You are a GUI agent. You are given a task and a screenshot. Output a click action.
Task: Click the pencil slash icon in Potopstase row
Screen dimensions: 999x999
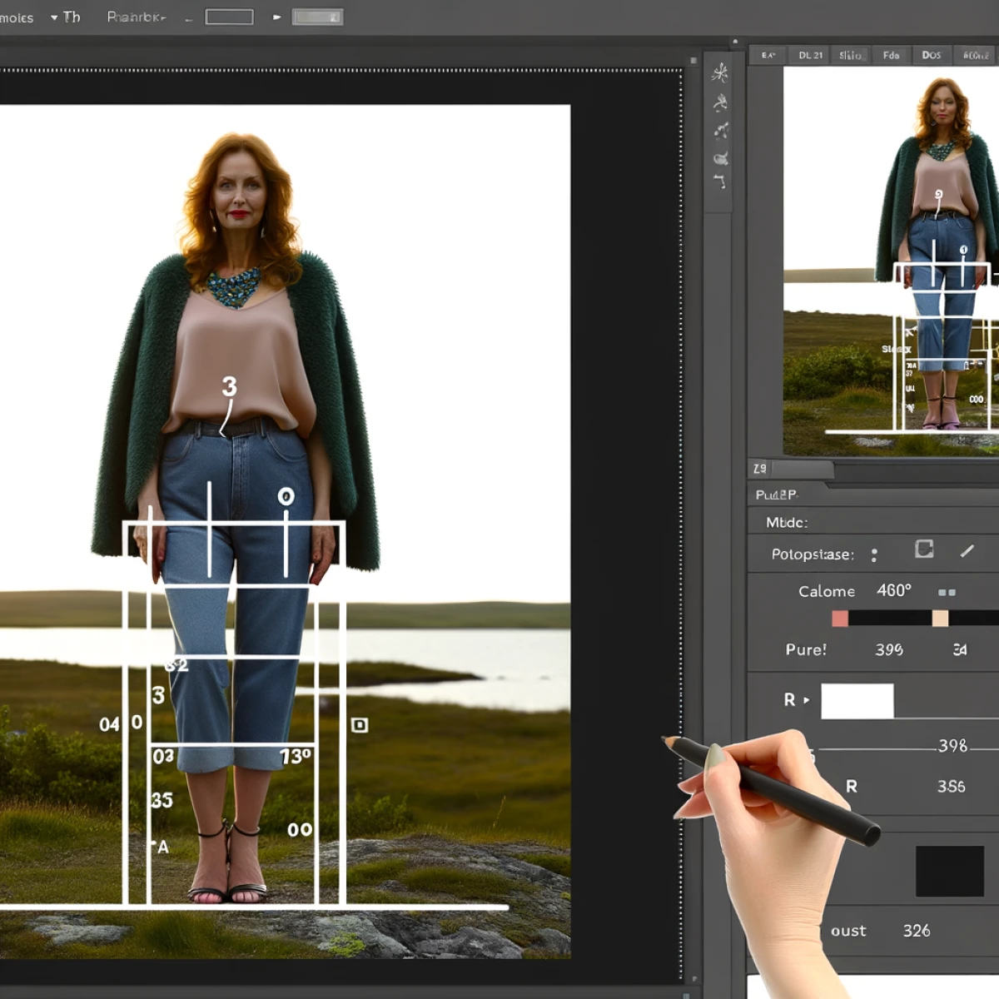point(967,551)
